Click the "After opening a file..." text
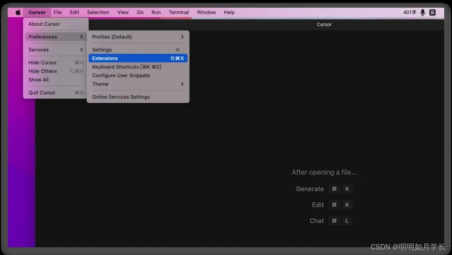 pos(324,172)
